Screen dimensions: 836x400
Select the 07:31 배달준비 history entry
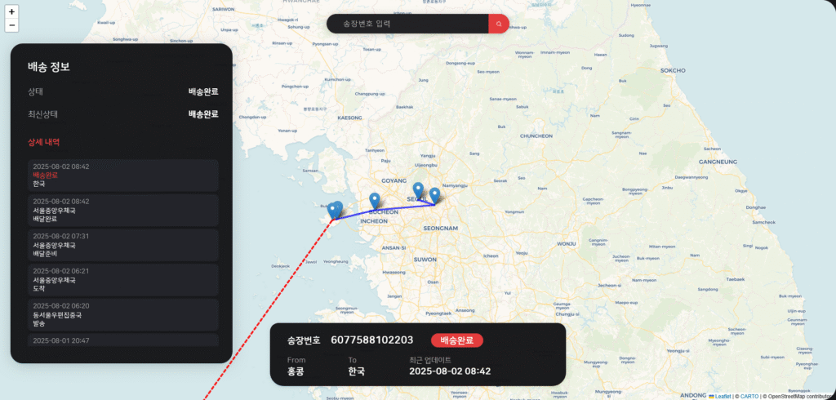click(x=123, y=245)
